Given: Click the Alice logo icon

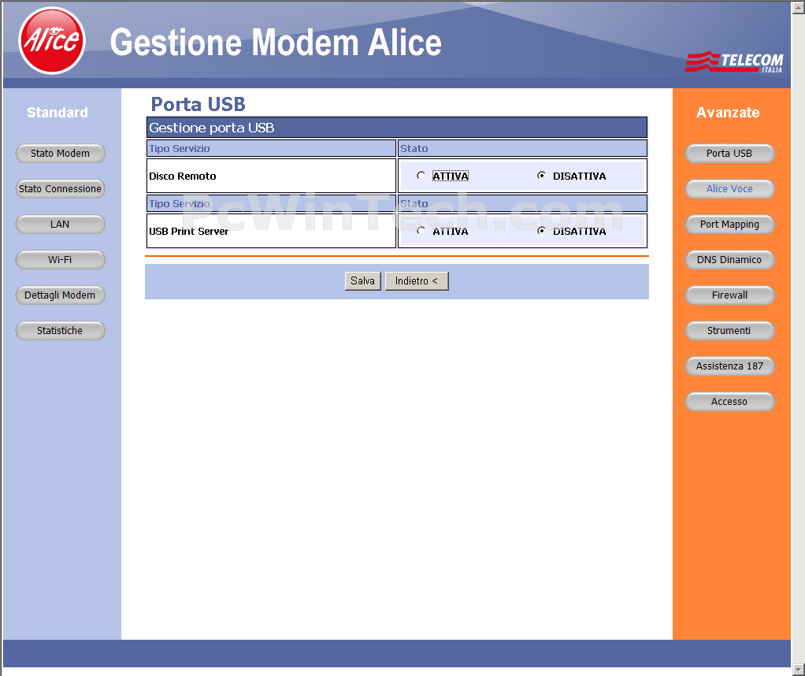Looking at the screenshot, I should tap(52, 41).
